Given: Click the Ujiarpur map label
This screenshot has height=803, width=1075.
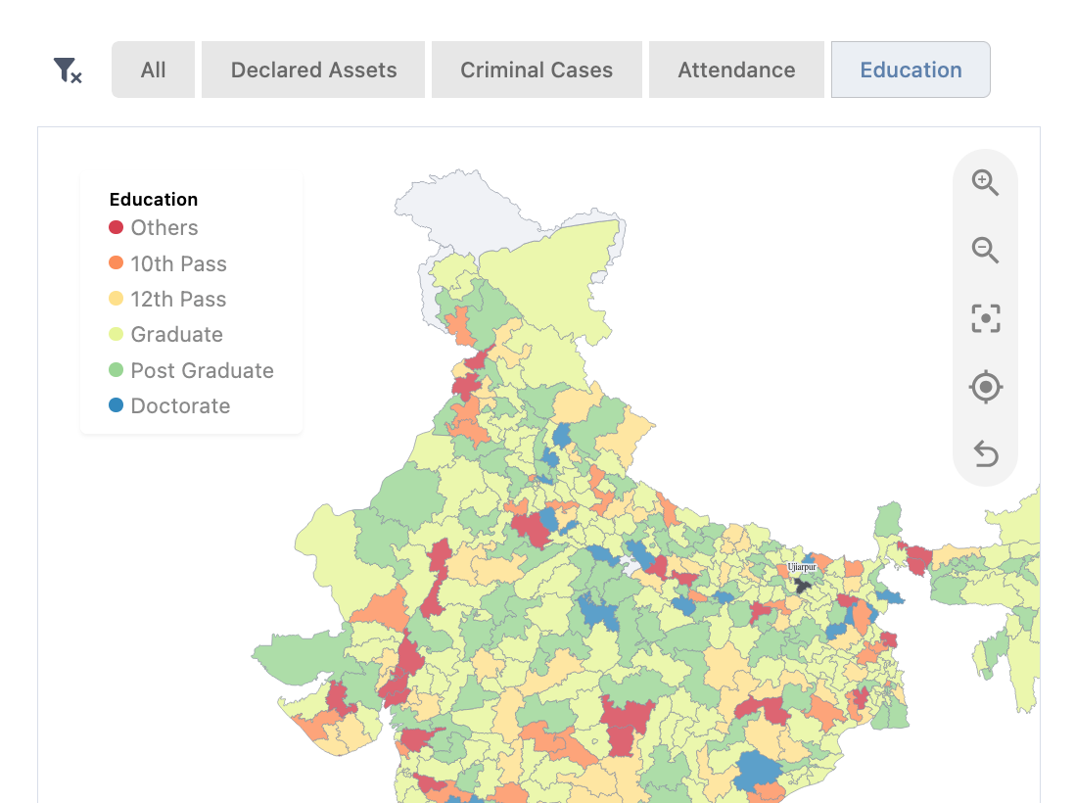Looking at the screenshot, I should 801,567.
